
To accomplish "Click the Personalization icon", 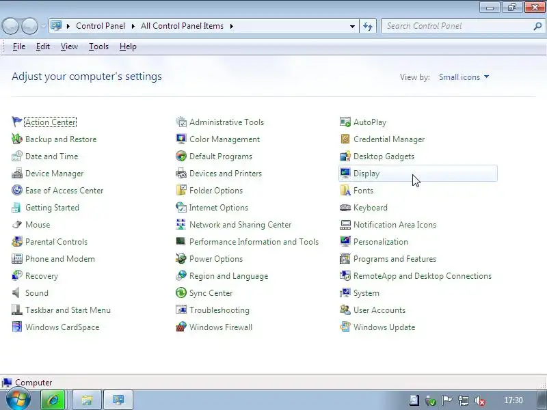I will 345,242.
